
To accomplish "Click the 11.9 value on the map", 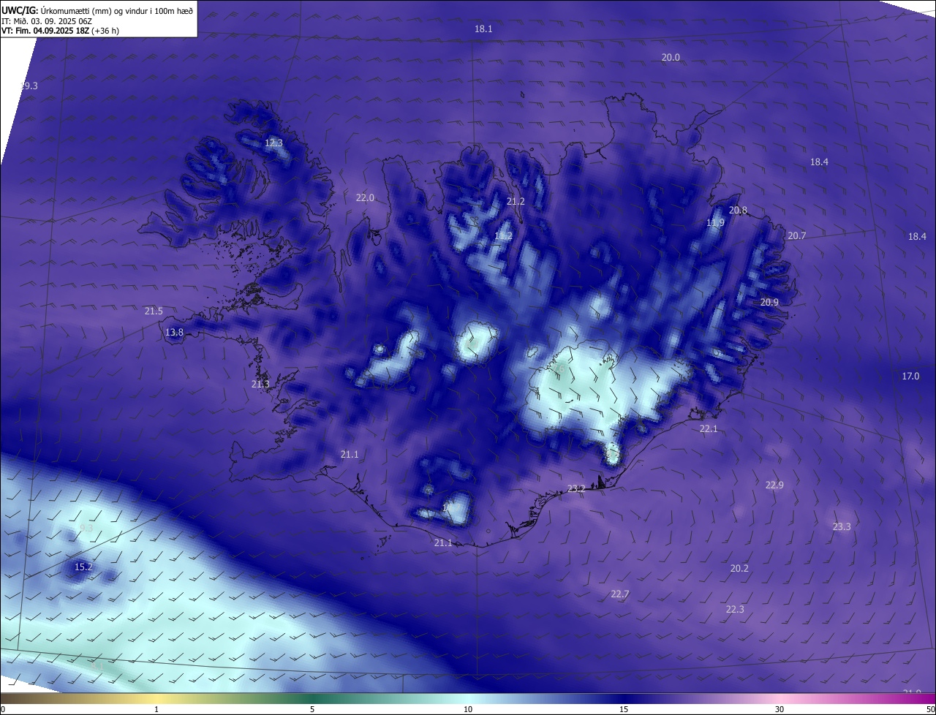I will (x=715, y=223).
